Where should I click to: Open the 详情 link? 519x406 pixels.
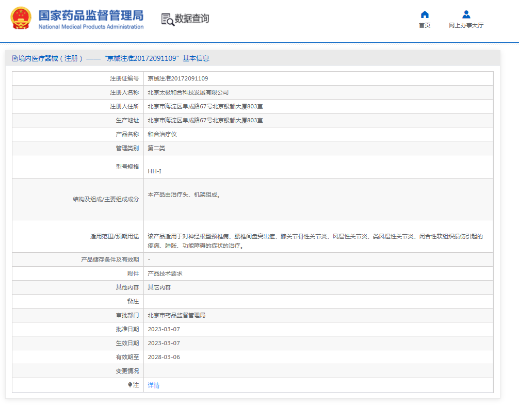tap(154, 385)
